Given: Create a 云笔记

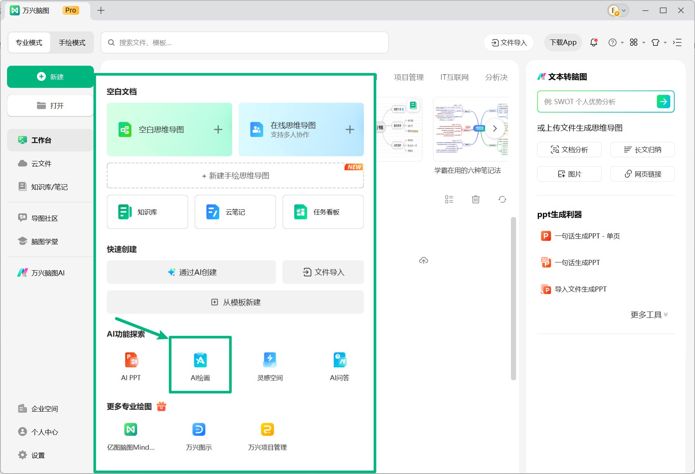Looking at the screenshot, I should pyautogui.click(x=235, y=212).
